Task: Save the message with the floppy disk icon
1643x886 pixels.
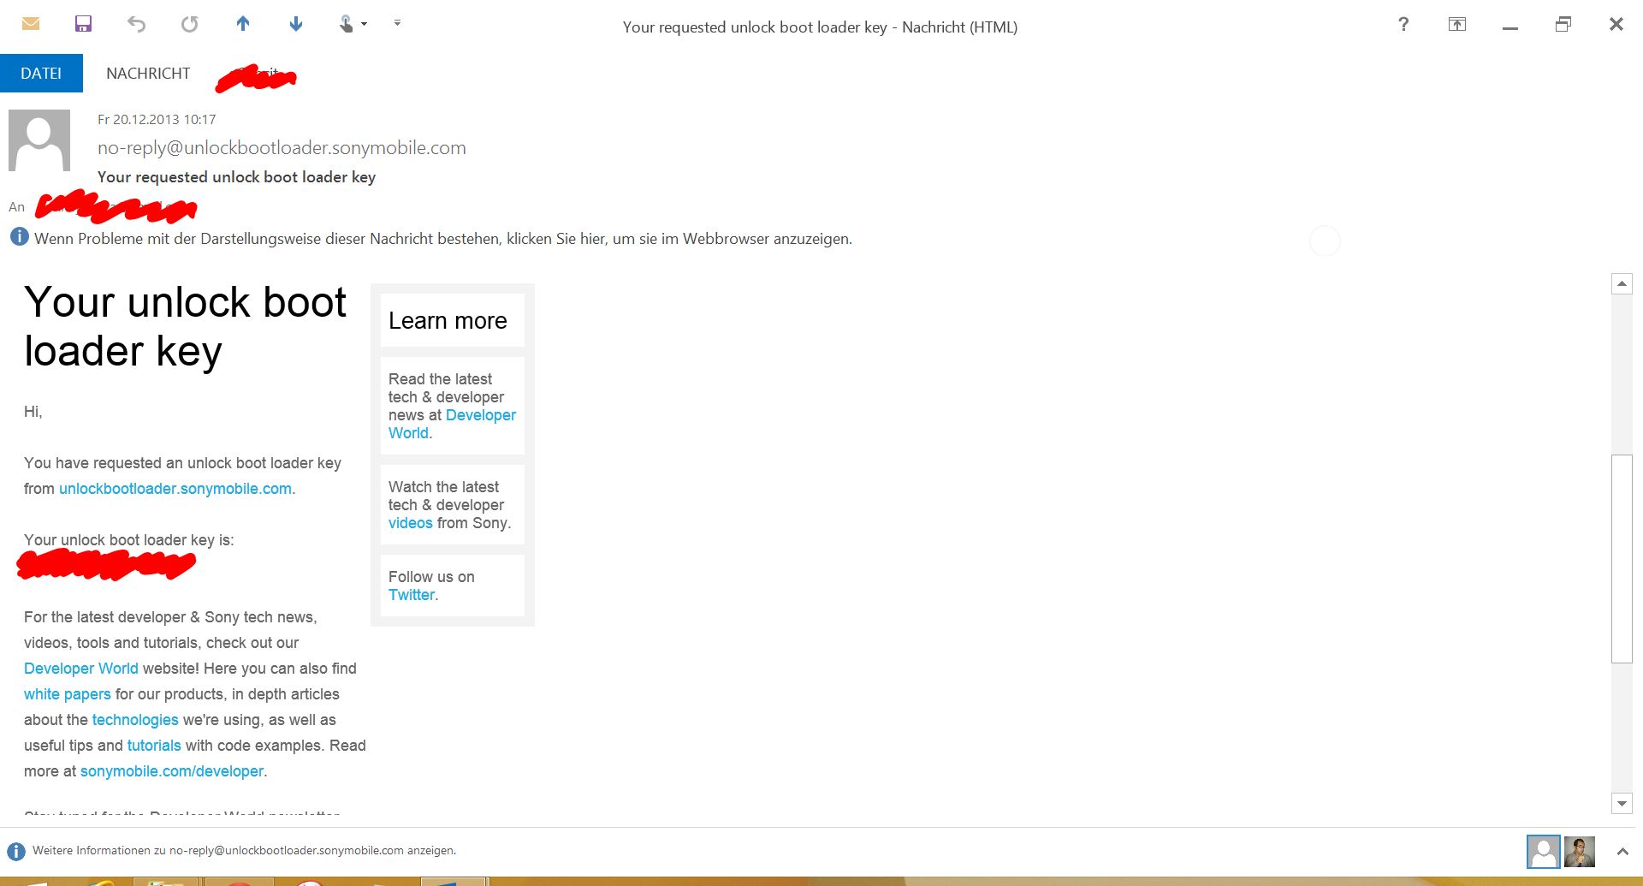Action: (x=83, y=24)
